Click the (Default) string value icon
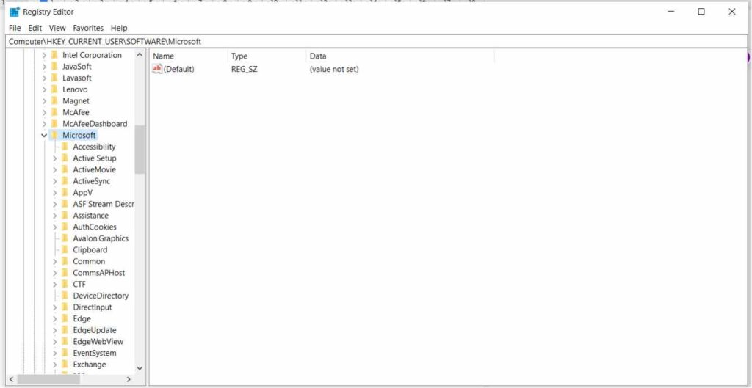Screen dimensions: 752x388 pos(157,69)
